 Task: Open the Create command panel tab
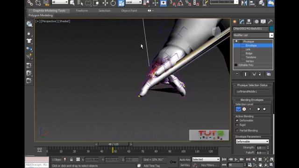(x=235, y=22)
